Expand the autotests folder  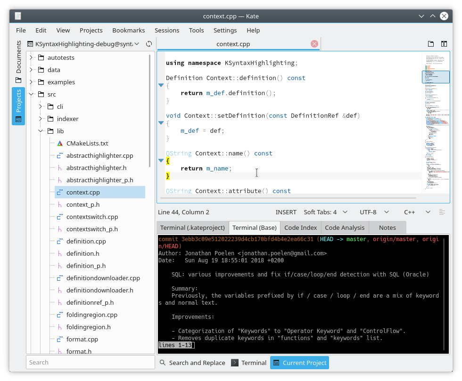pyautogui.click(x=31, y=57)
